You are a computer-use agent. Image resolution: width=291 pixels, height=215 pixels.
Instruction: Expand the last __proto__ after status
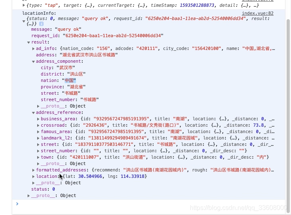click(x=29, y=196)
